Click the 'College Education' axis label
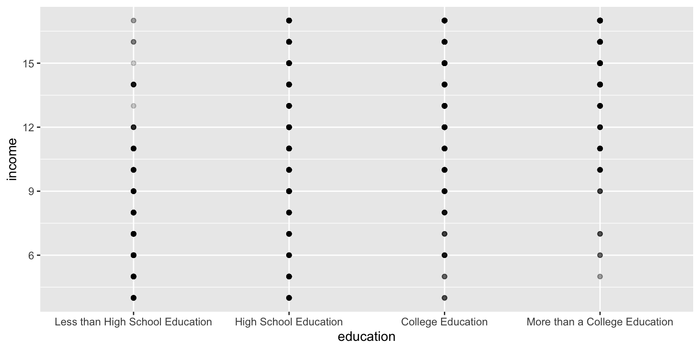Viewport: 700px width, 350px height. (444, 322)
